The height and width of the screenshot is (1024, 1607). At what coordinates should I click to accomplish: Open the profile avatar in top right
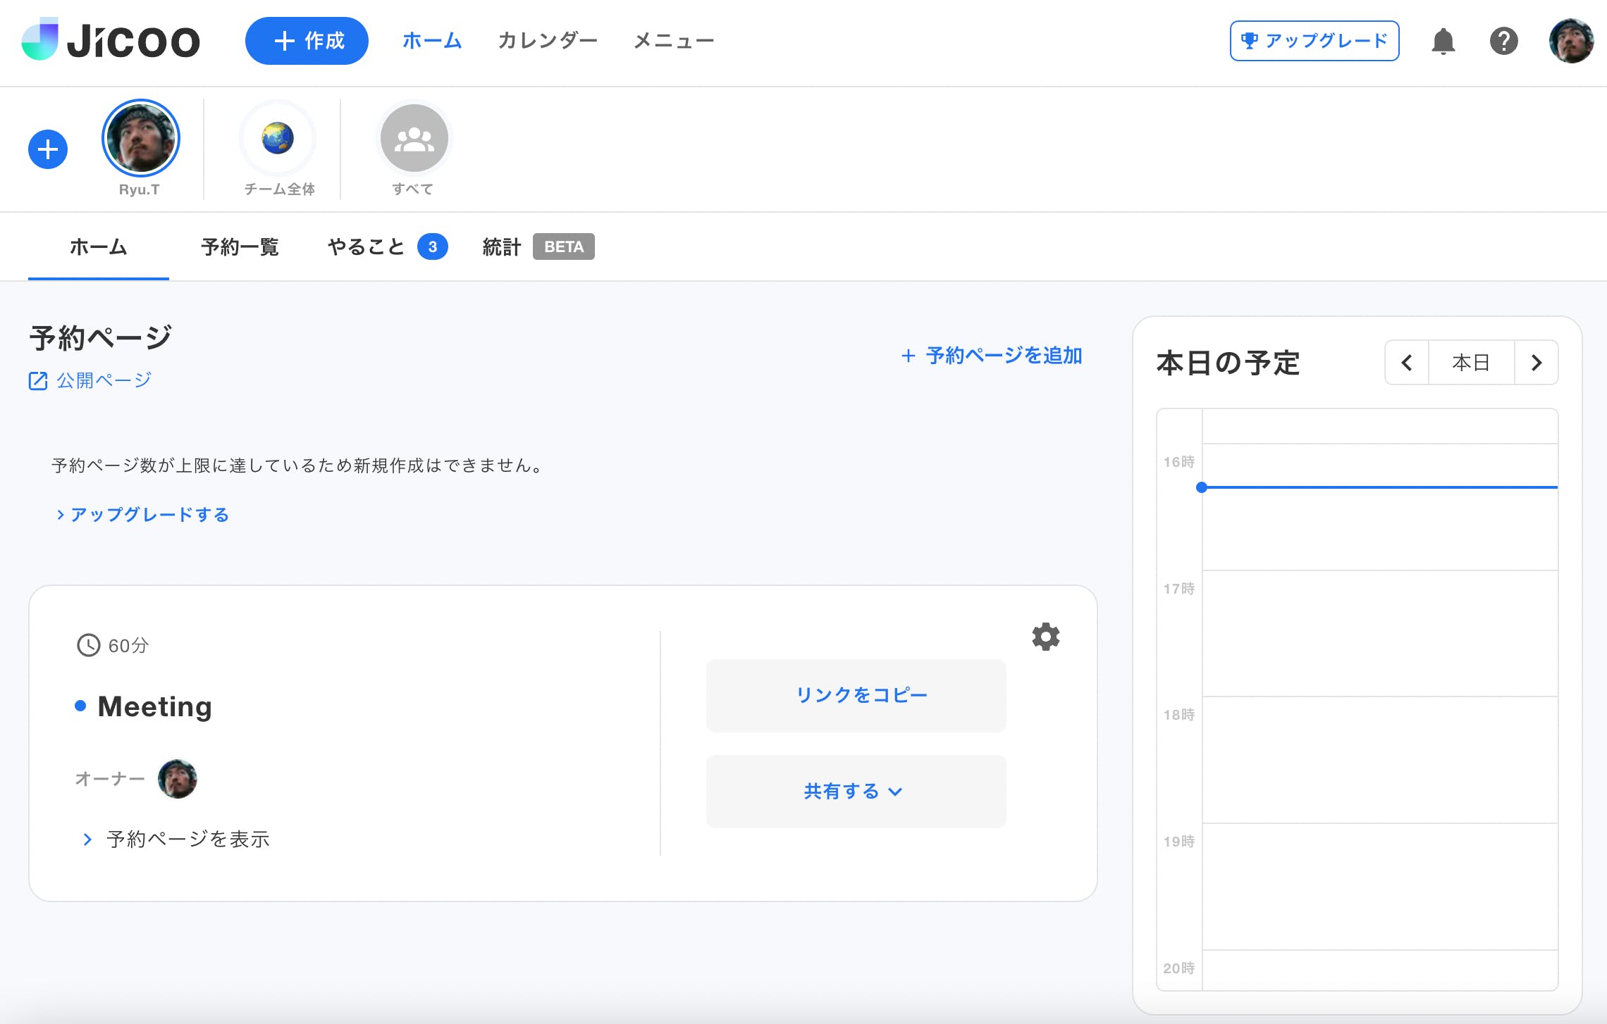coord(1570,41)
